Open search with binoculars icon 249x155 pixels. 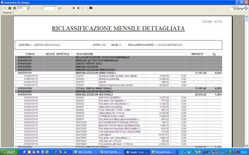coord(91,8)
